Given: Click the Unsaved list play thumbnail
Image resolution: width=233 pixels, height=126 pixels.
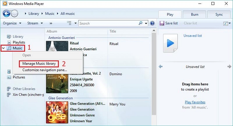Looking at the screenshot, I should (x=170, y=43).
